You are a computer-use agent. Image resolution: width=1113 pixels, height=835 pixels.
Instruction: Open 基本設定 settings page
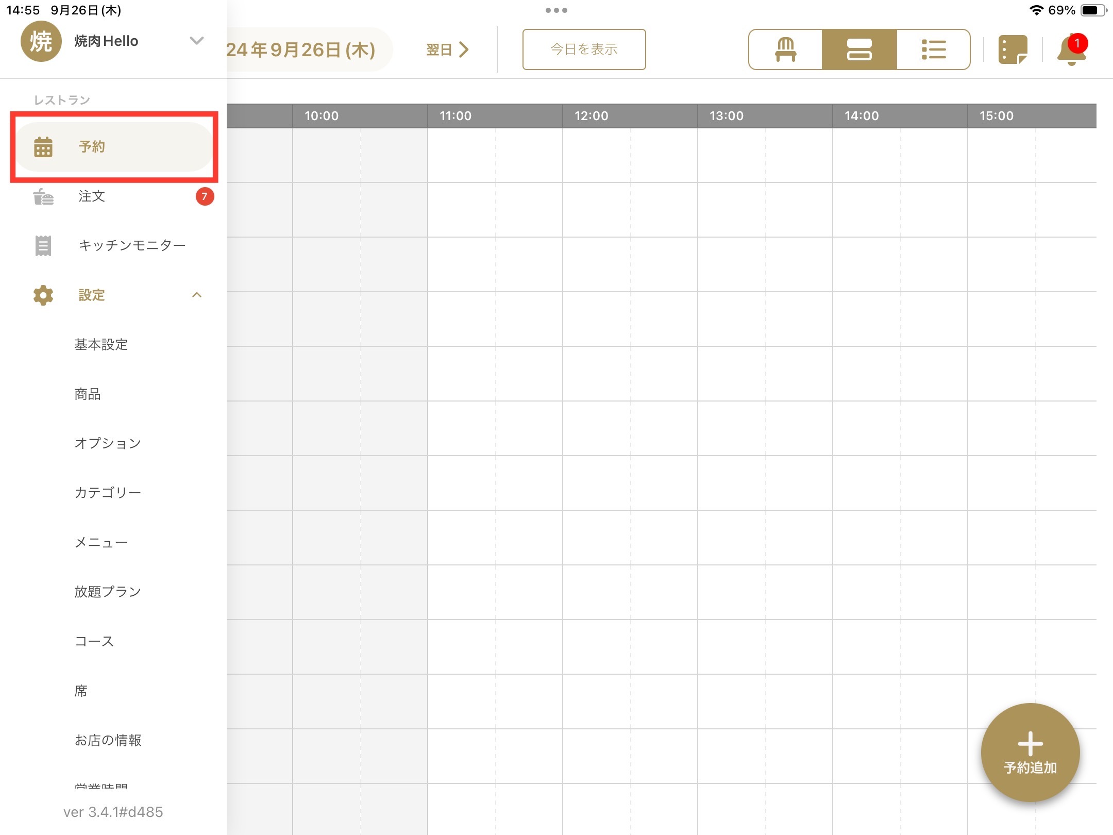pos(101,344)
